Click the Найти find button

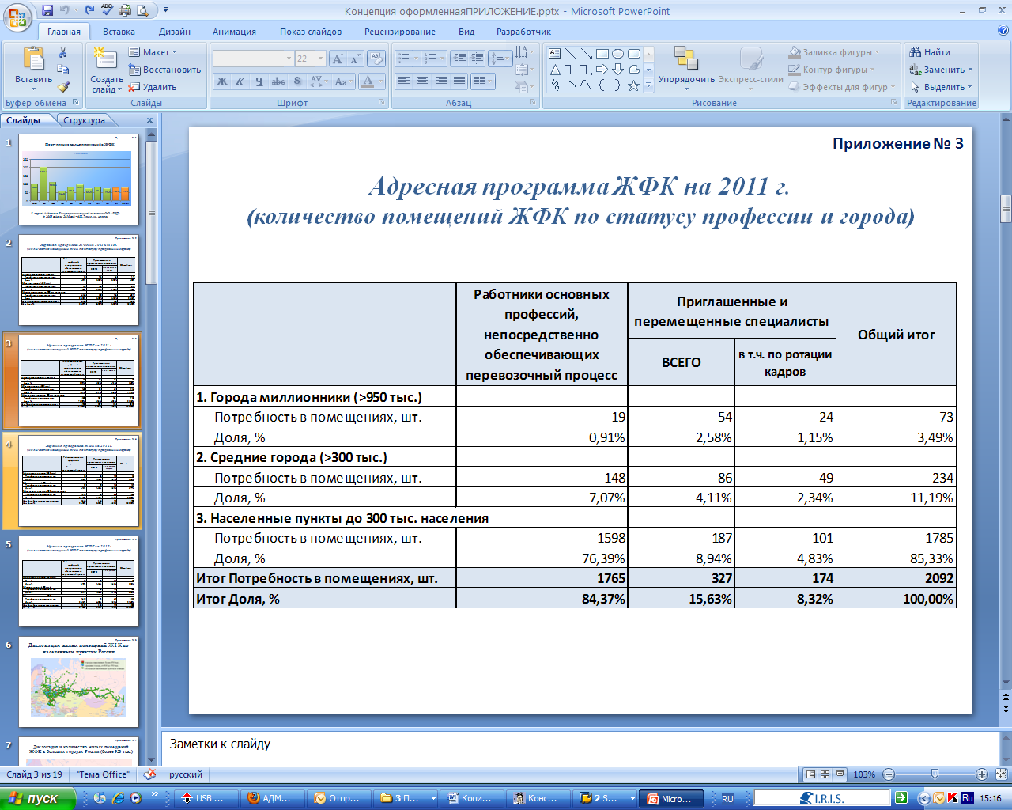point(931,52)
